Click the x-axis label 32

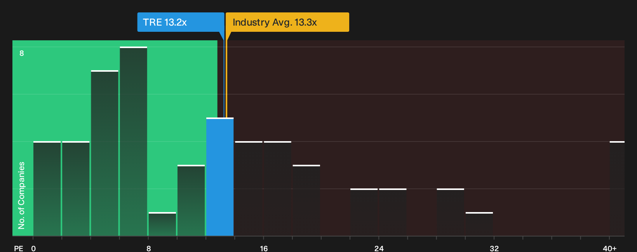(494, 248)
